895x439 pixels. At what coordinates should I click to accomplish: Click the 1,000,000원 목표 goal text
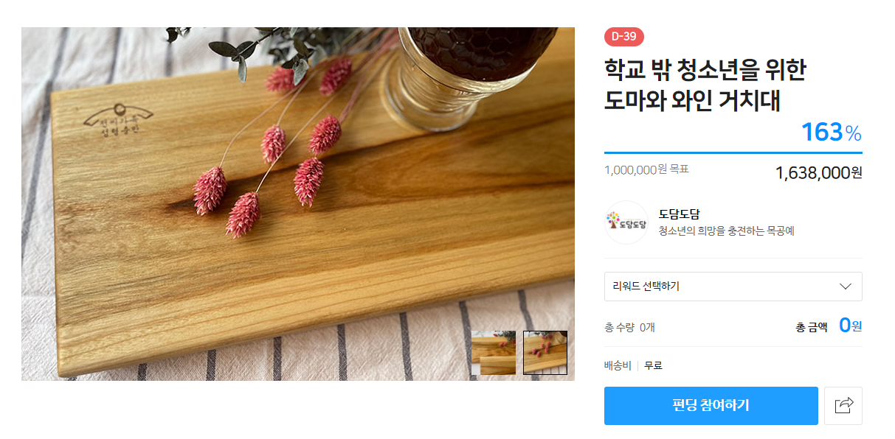coord(646,169)
